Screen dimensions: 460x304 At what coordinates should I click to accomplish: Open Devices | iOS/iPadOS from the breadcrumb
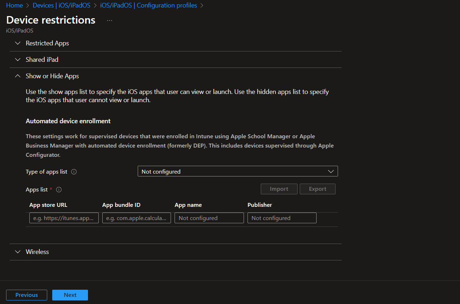click(x=61, y=5)
